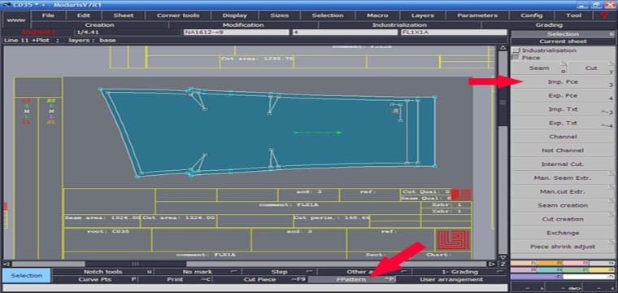This screenshot has width=618, height=293.
Task: Pick the orange F2 color swatch
Action: click(551, 263)
